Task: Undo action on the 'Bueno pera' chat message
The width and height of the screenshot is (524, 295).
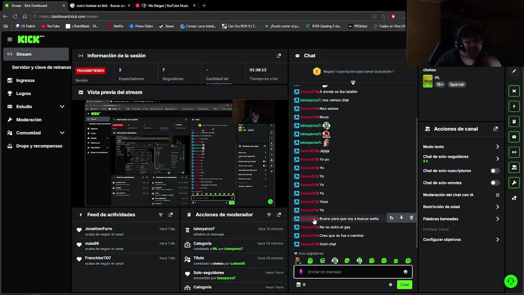Action: (391, 218)
